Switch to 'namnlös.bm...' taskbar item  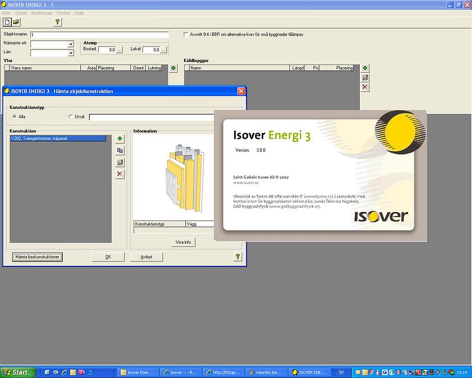pyautogui.click(x=266, y=372)
